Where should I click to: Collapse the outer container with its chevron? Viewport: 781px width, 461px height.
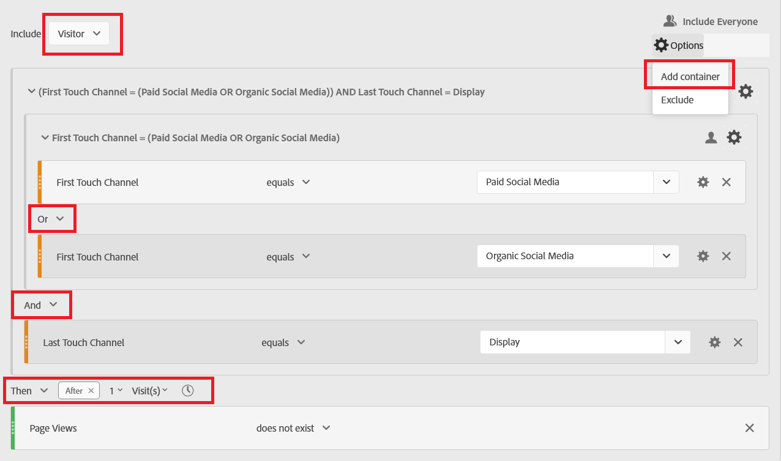(x=31, y=91)
